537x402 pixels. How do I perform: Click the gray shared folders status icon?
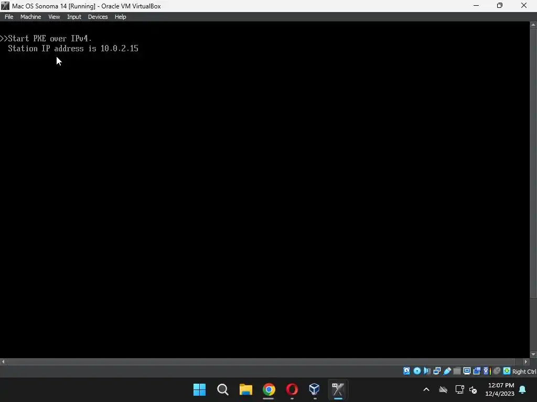tap(457, 371)
